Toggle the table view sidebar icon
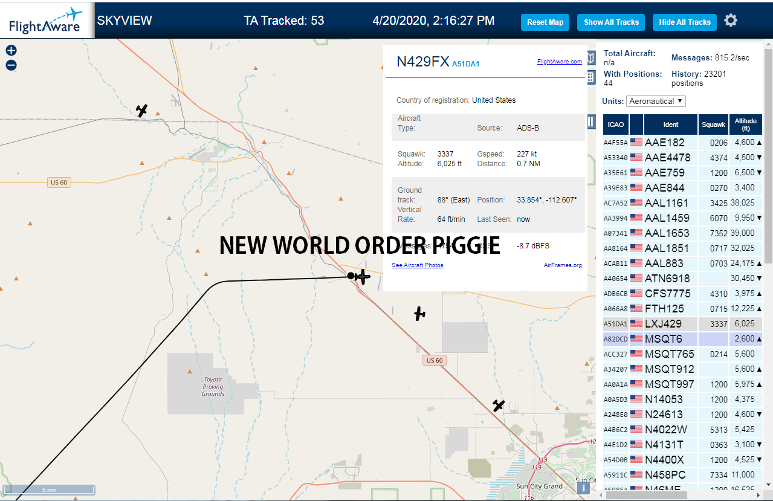 click(x=591, y=77)
